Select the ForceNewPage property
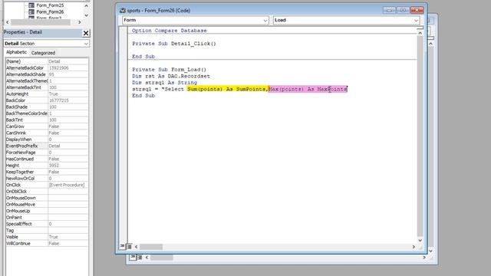Image resolution: width=491 pixels, height=276 pixels. [47, 153]
